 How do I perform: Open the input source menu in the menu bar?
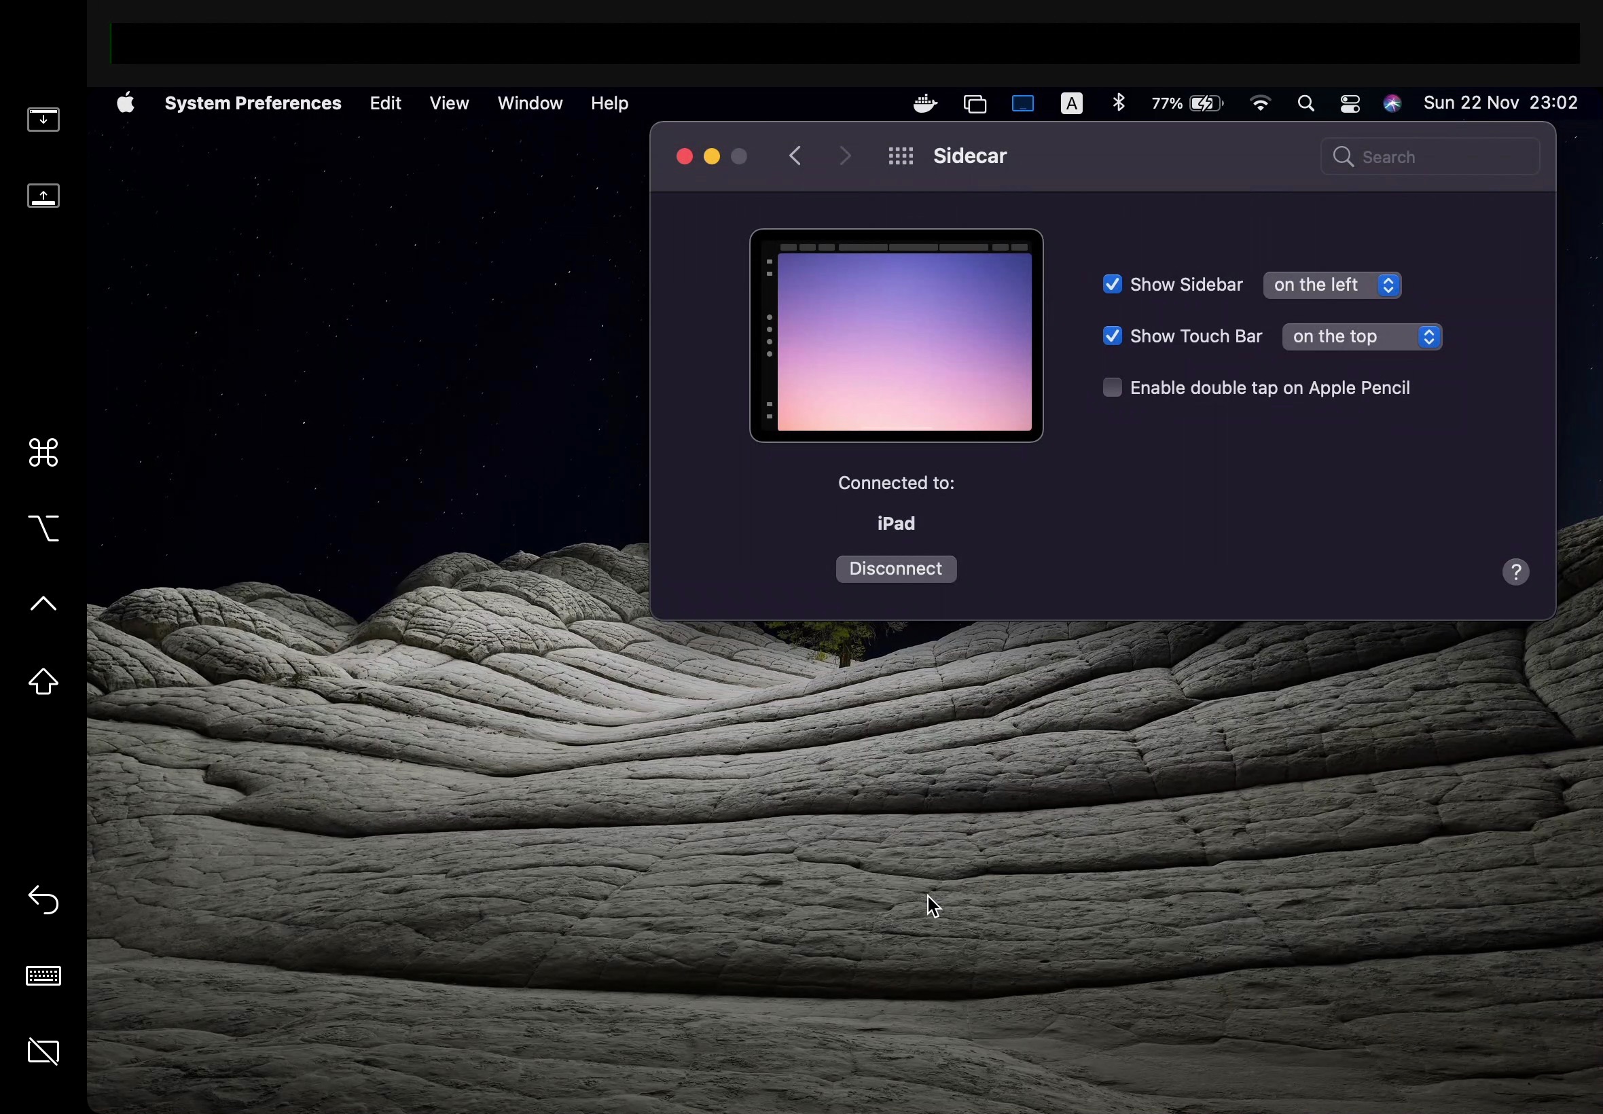click(1070, 103)
